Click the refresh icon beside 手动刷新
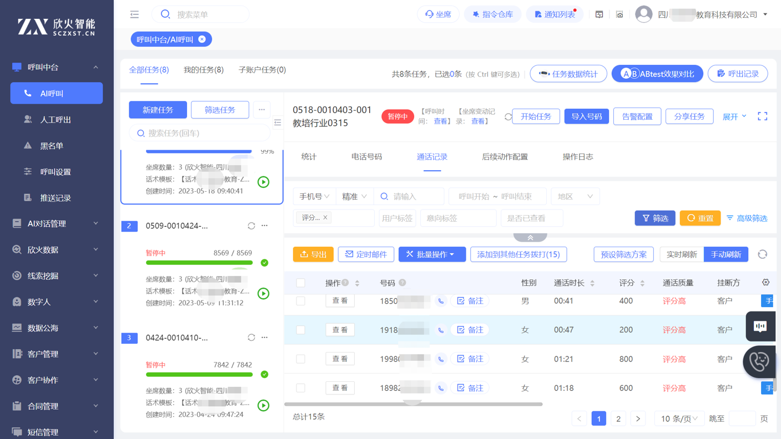This screenshot has height=439, width=781. tap(762, 254)
